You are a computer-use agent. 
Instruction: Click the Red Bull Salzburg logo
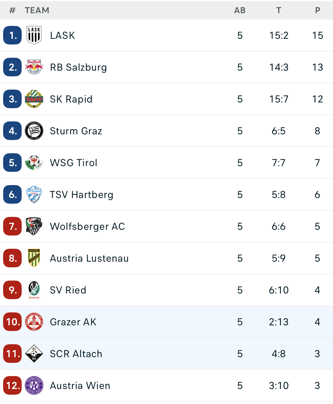(x=34, y=67)
